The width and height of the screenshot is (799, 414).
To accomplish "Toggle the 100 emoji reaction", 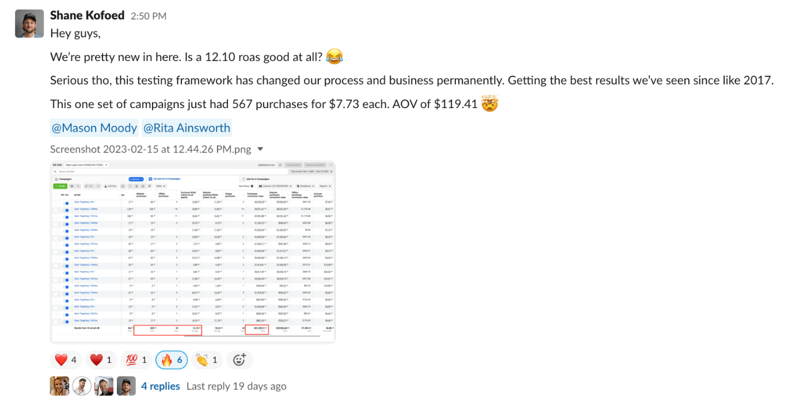I will (x=136, y=360).
